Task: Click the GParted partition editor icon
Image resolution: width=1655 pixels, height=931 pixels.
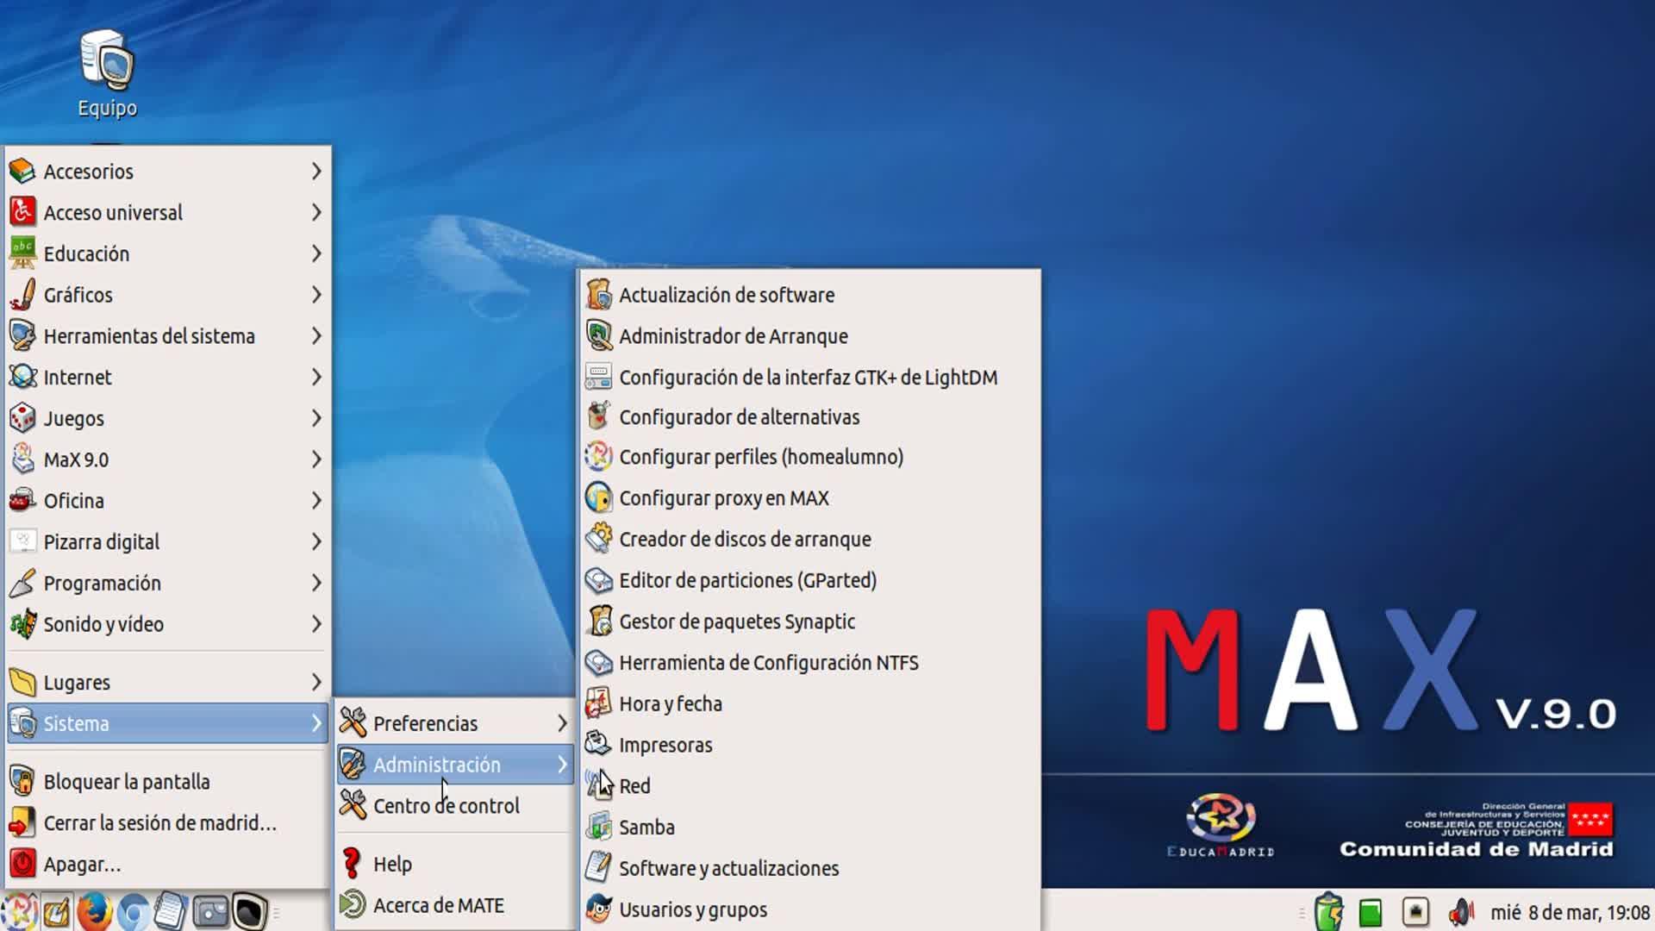Action: [x=598, y=580]
